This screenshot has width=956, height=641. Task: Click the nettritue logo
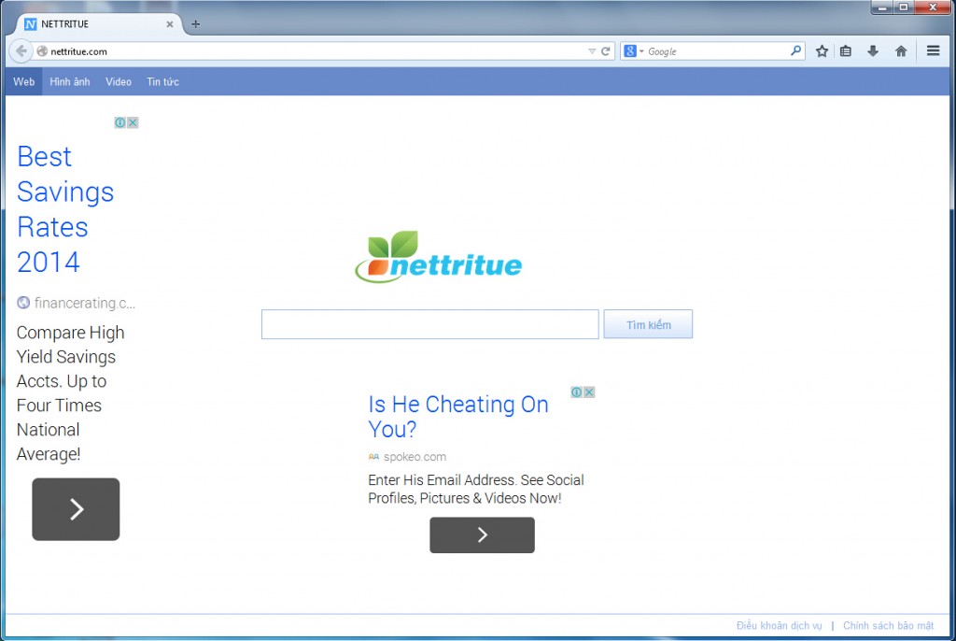[x=439, y=257]
